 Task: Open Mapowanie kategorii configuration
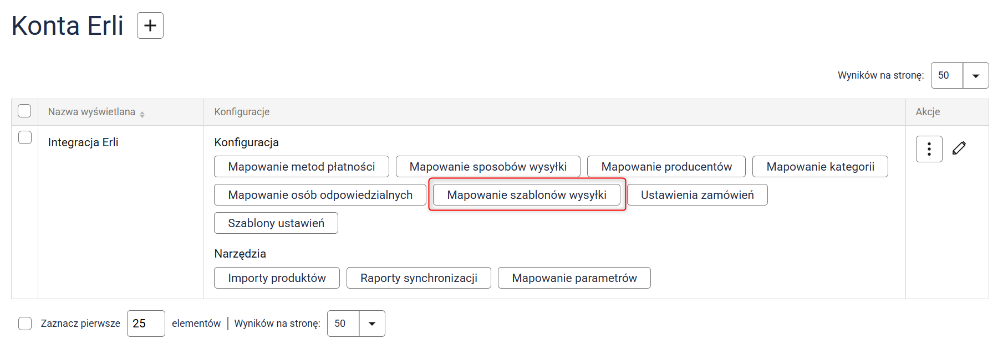819,167
